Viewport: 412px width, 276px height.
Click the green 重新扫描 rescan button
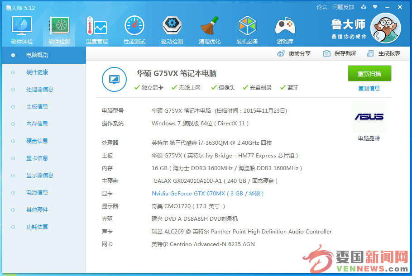[369, 74]
